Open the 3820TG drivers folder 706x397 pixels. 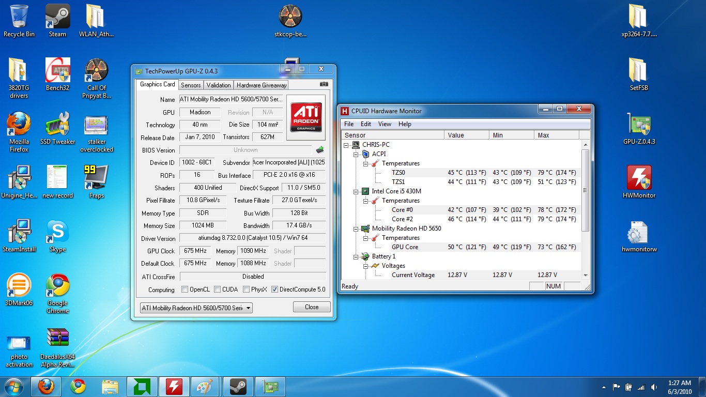19,78
